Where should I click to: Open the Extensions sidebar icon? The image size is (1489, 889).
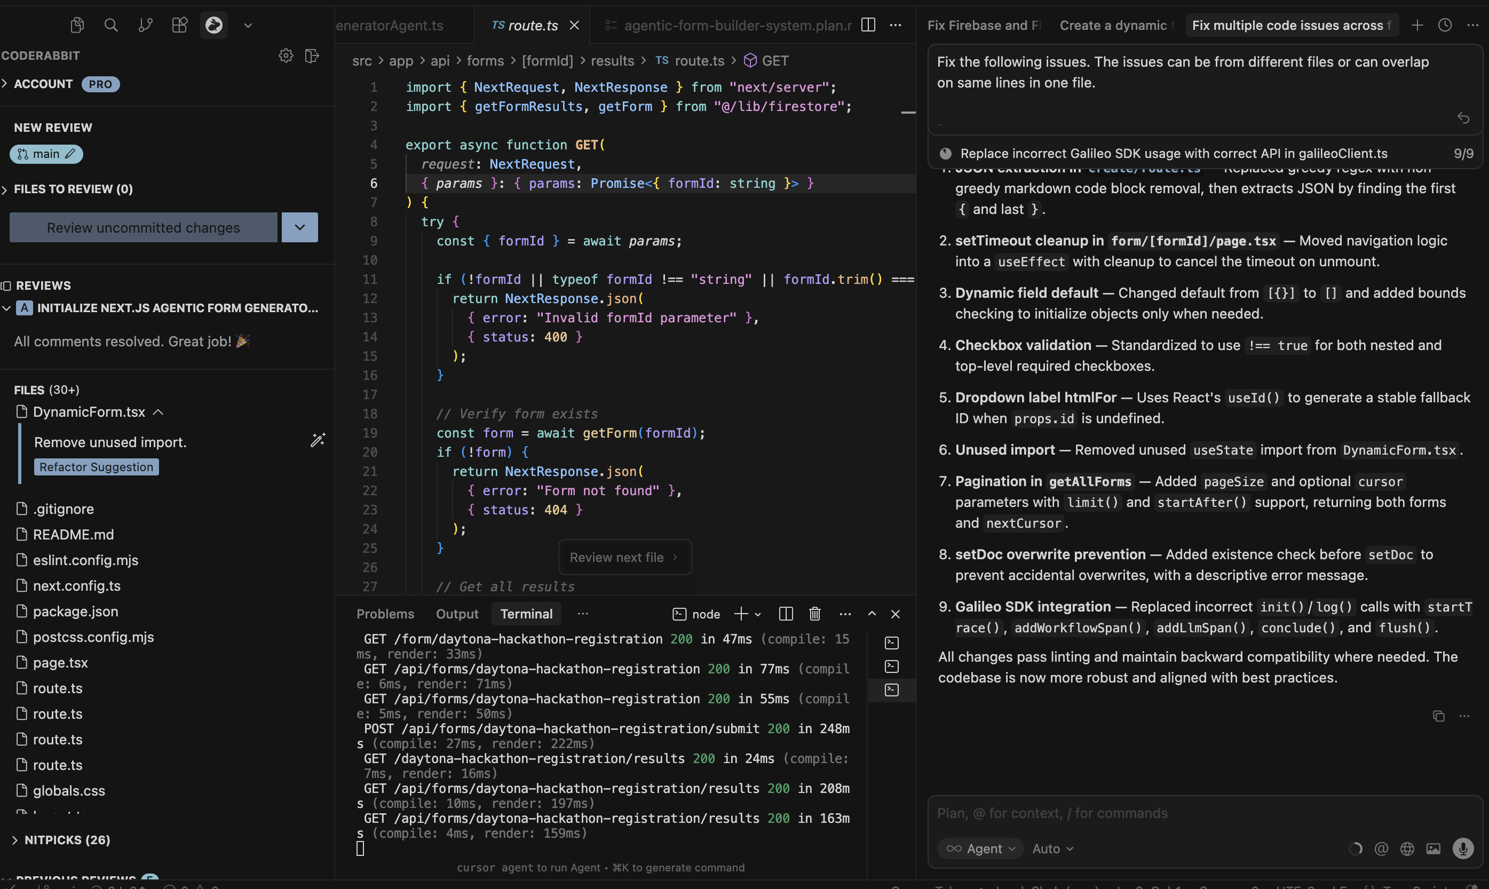click(180, 25)
